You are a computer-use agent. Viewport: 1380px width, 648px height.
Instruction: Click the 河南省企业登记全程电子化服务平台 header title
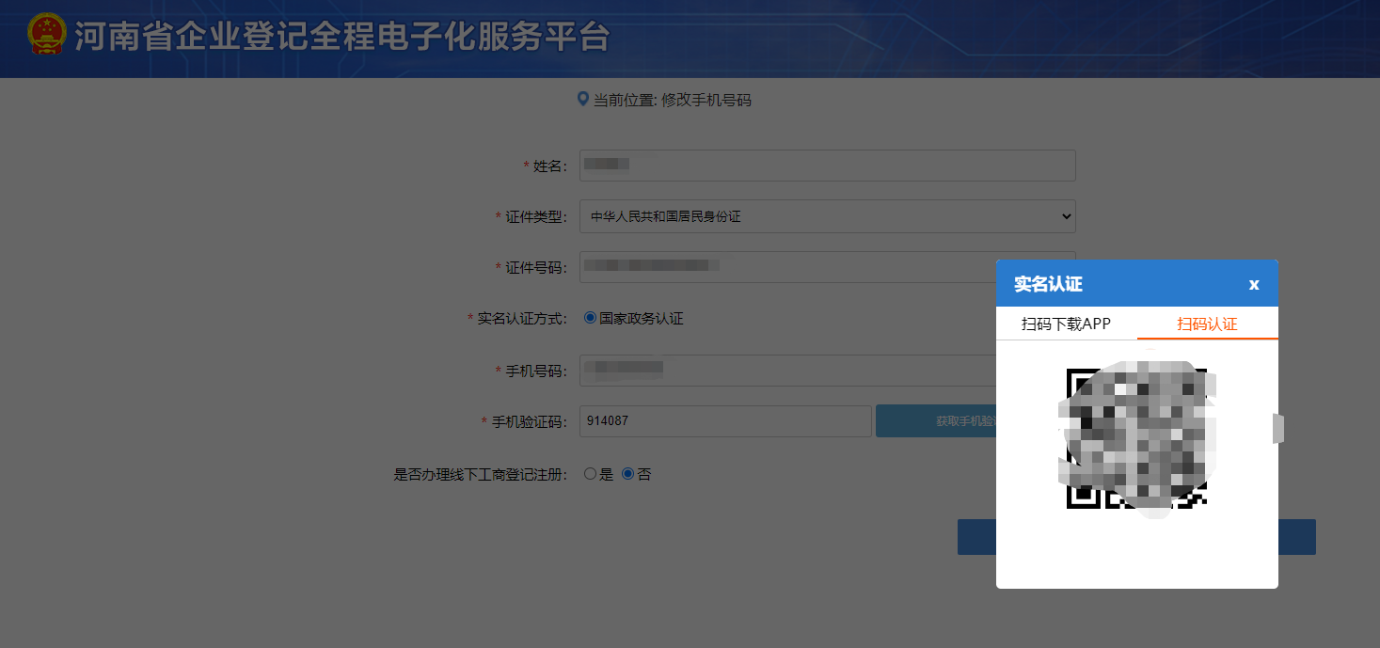click(x=342, y=38)
